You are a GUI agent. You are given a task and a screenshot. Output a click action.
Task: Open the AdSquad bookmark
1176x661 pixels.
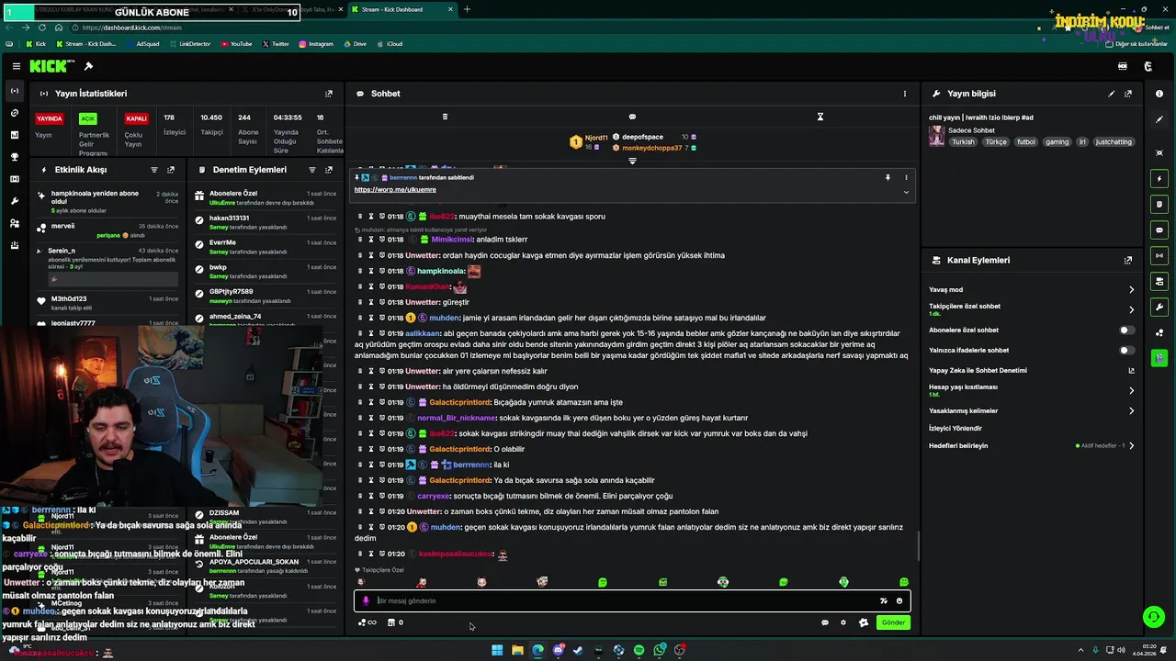click(x=142, y=44)
